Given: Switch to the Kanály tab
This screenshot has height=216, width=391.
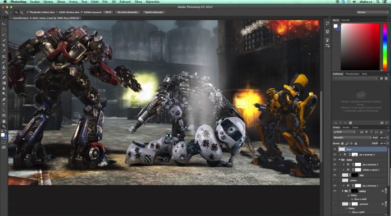Looking at the screenshot, I should click(346, 127).
